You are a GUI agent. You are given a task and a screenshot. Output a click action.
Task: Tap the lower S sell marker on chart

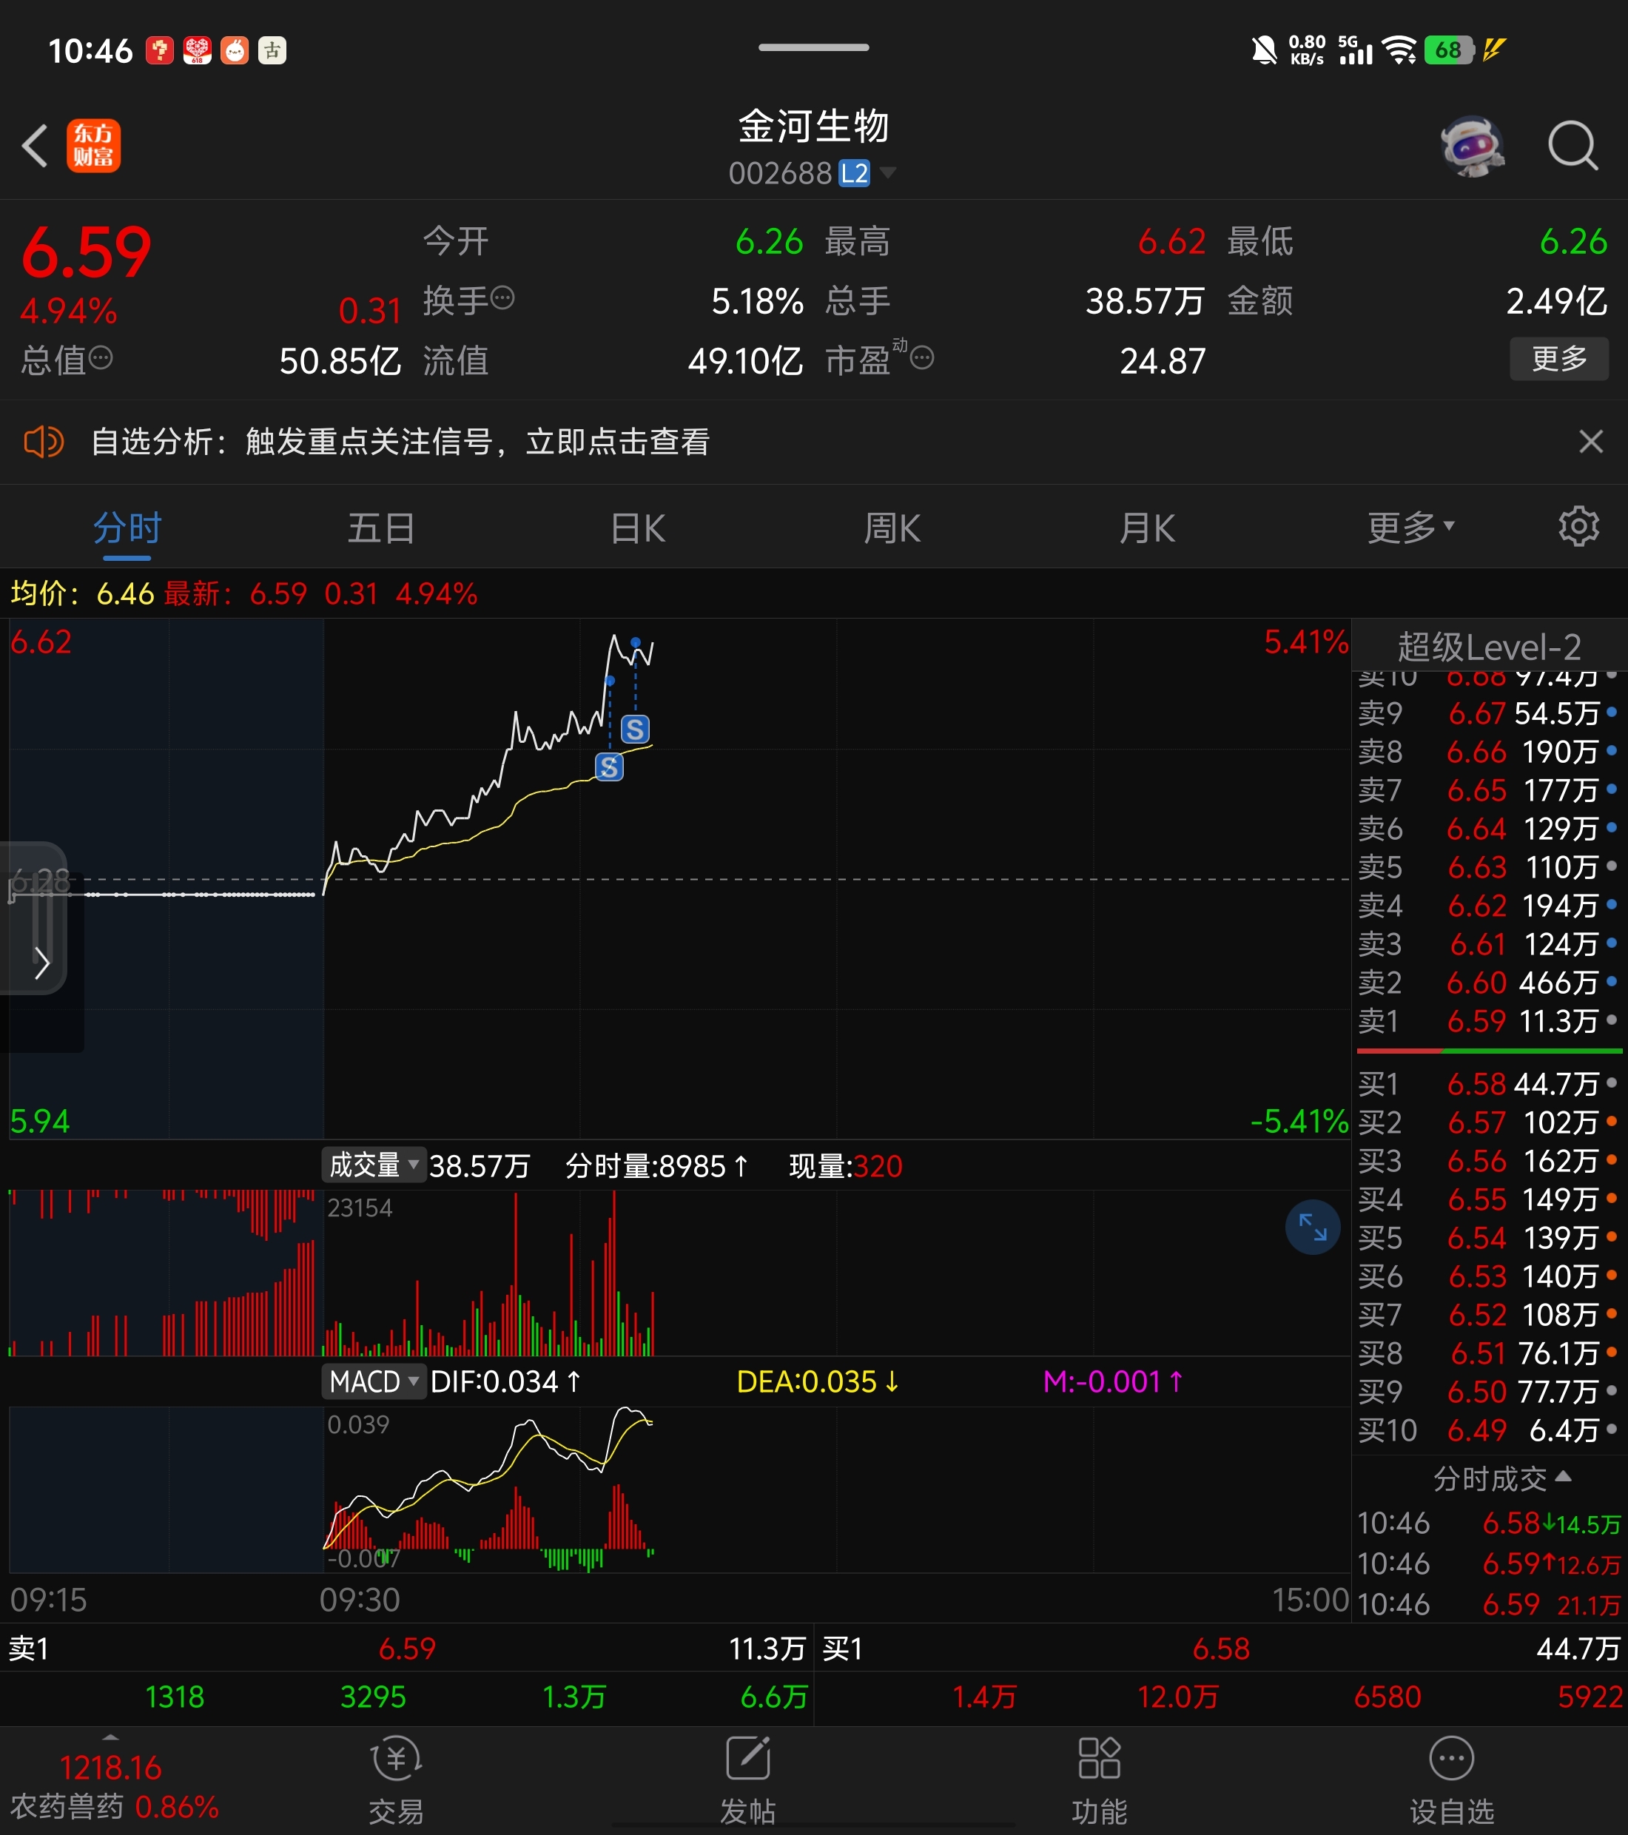click(609, 767)
